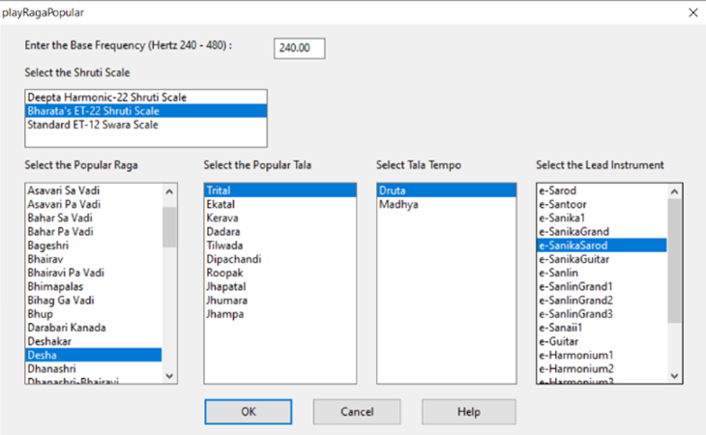The image size is (706, 435).
Task: Select the Bhairav raga
Action: point(47,259)
